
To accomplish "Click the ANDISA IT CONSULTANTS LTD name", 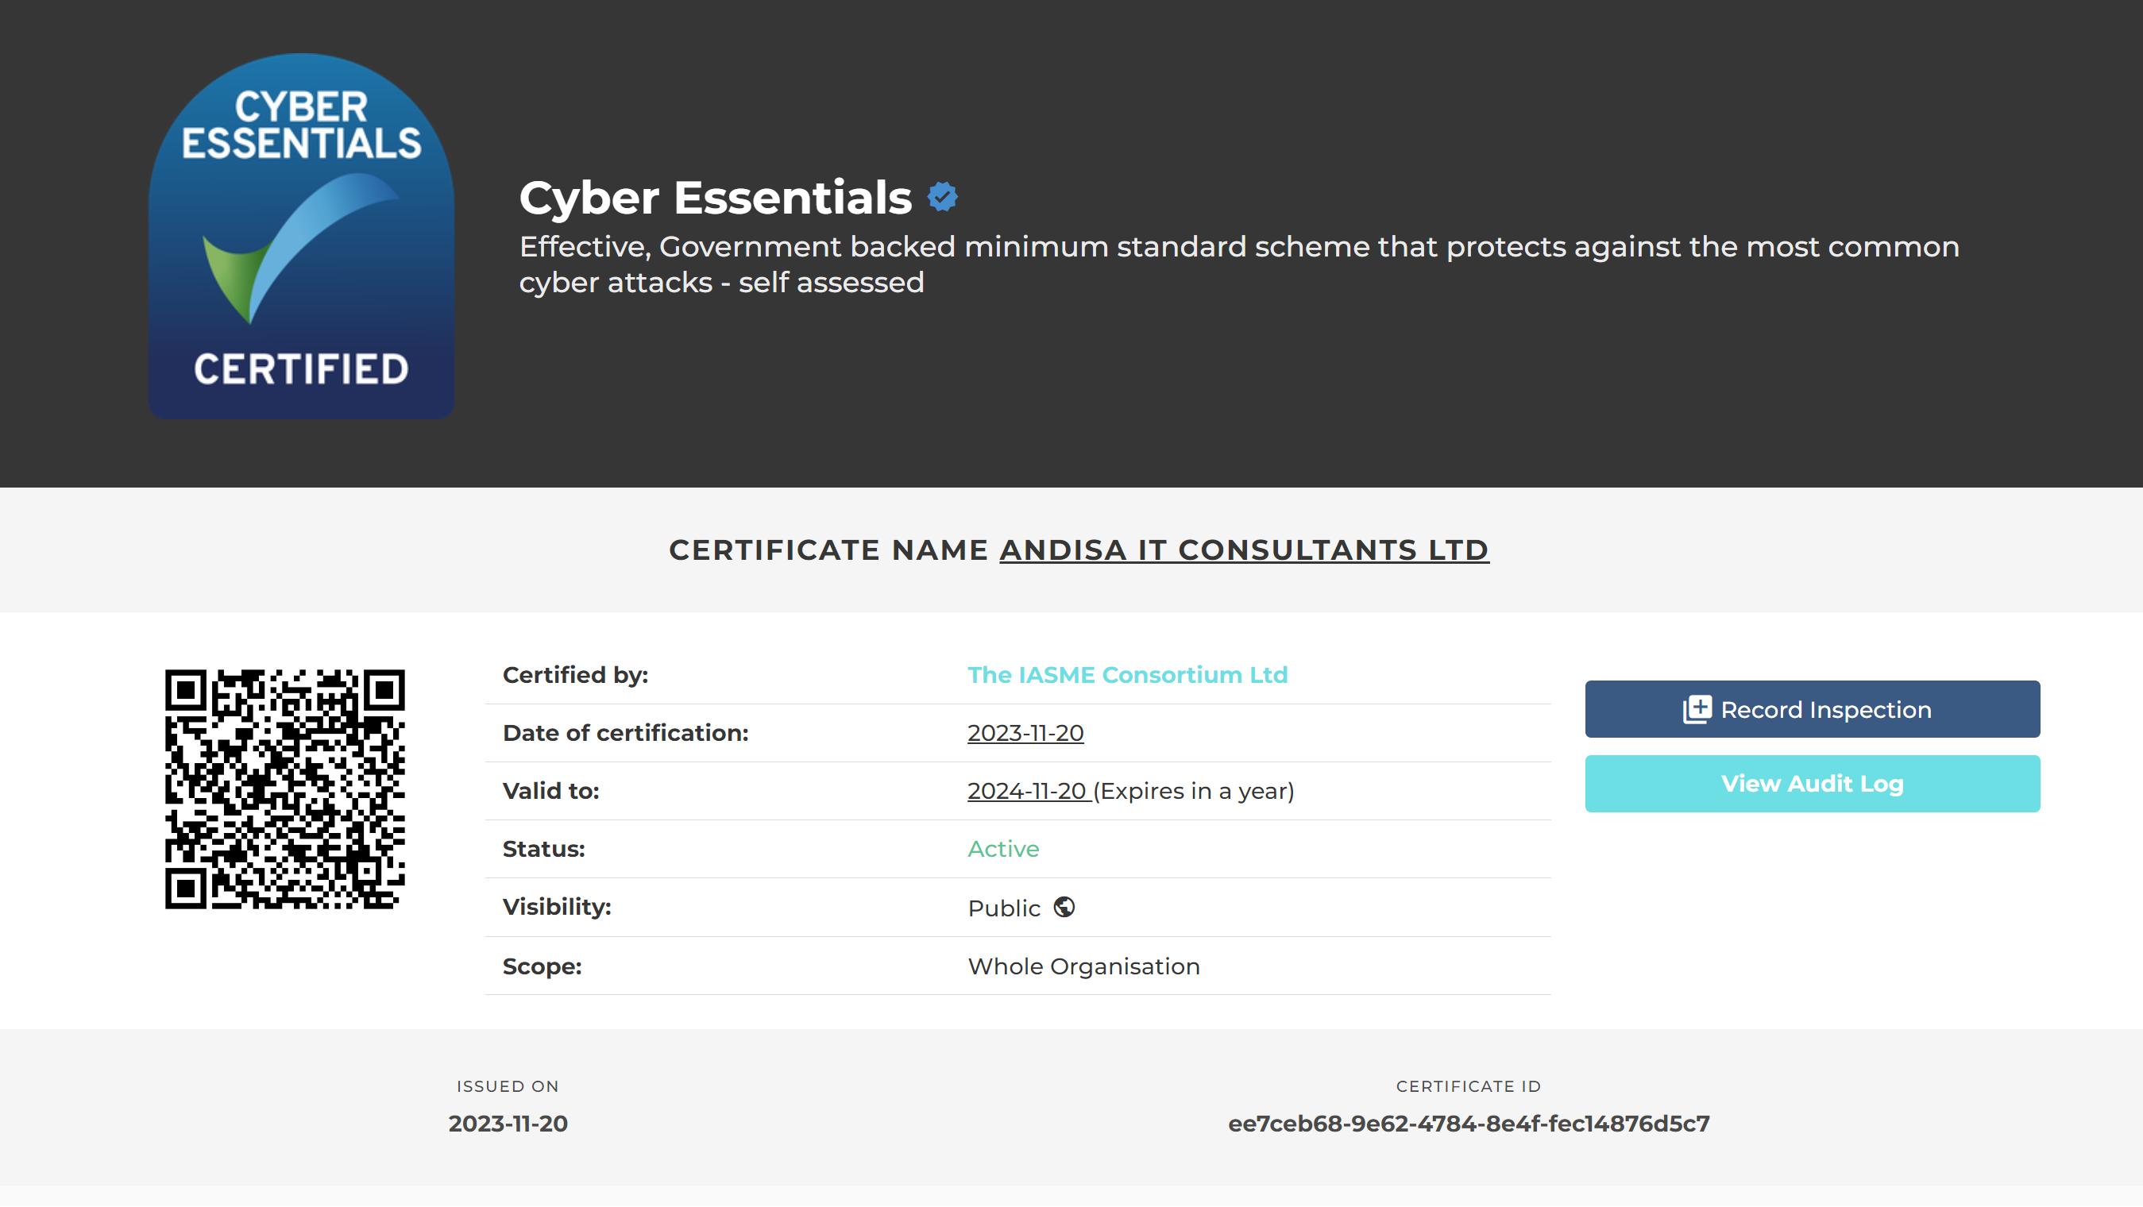I will pos(1244,550).
